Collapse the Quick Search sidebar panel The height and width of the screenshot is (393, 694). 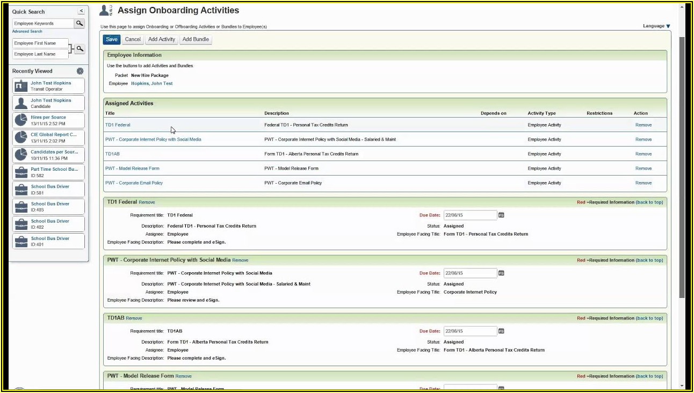click(81, 11)
